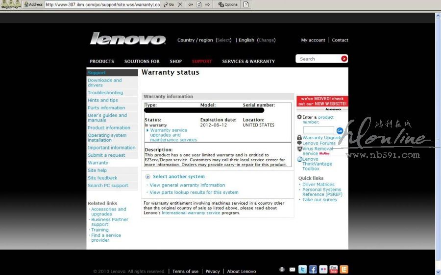
Task: Click the X stop icon in toolbar
Action: 180,4
